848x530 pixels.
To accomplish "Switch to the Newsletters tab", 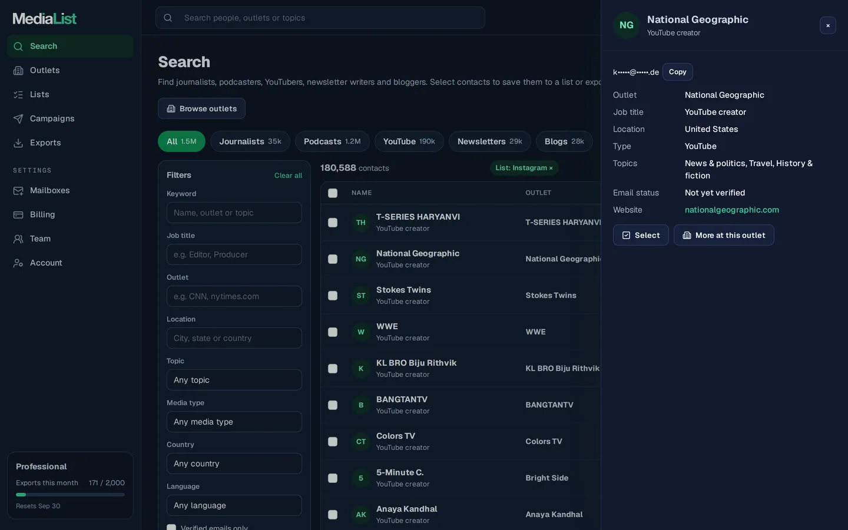I will [490, 141].
